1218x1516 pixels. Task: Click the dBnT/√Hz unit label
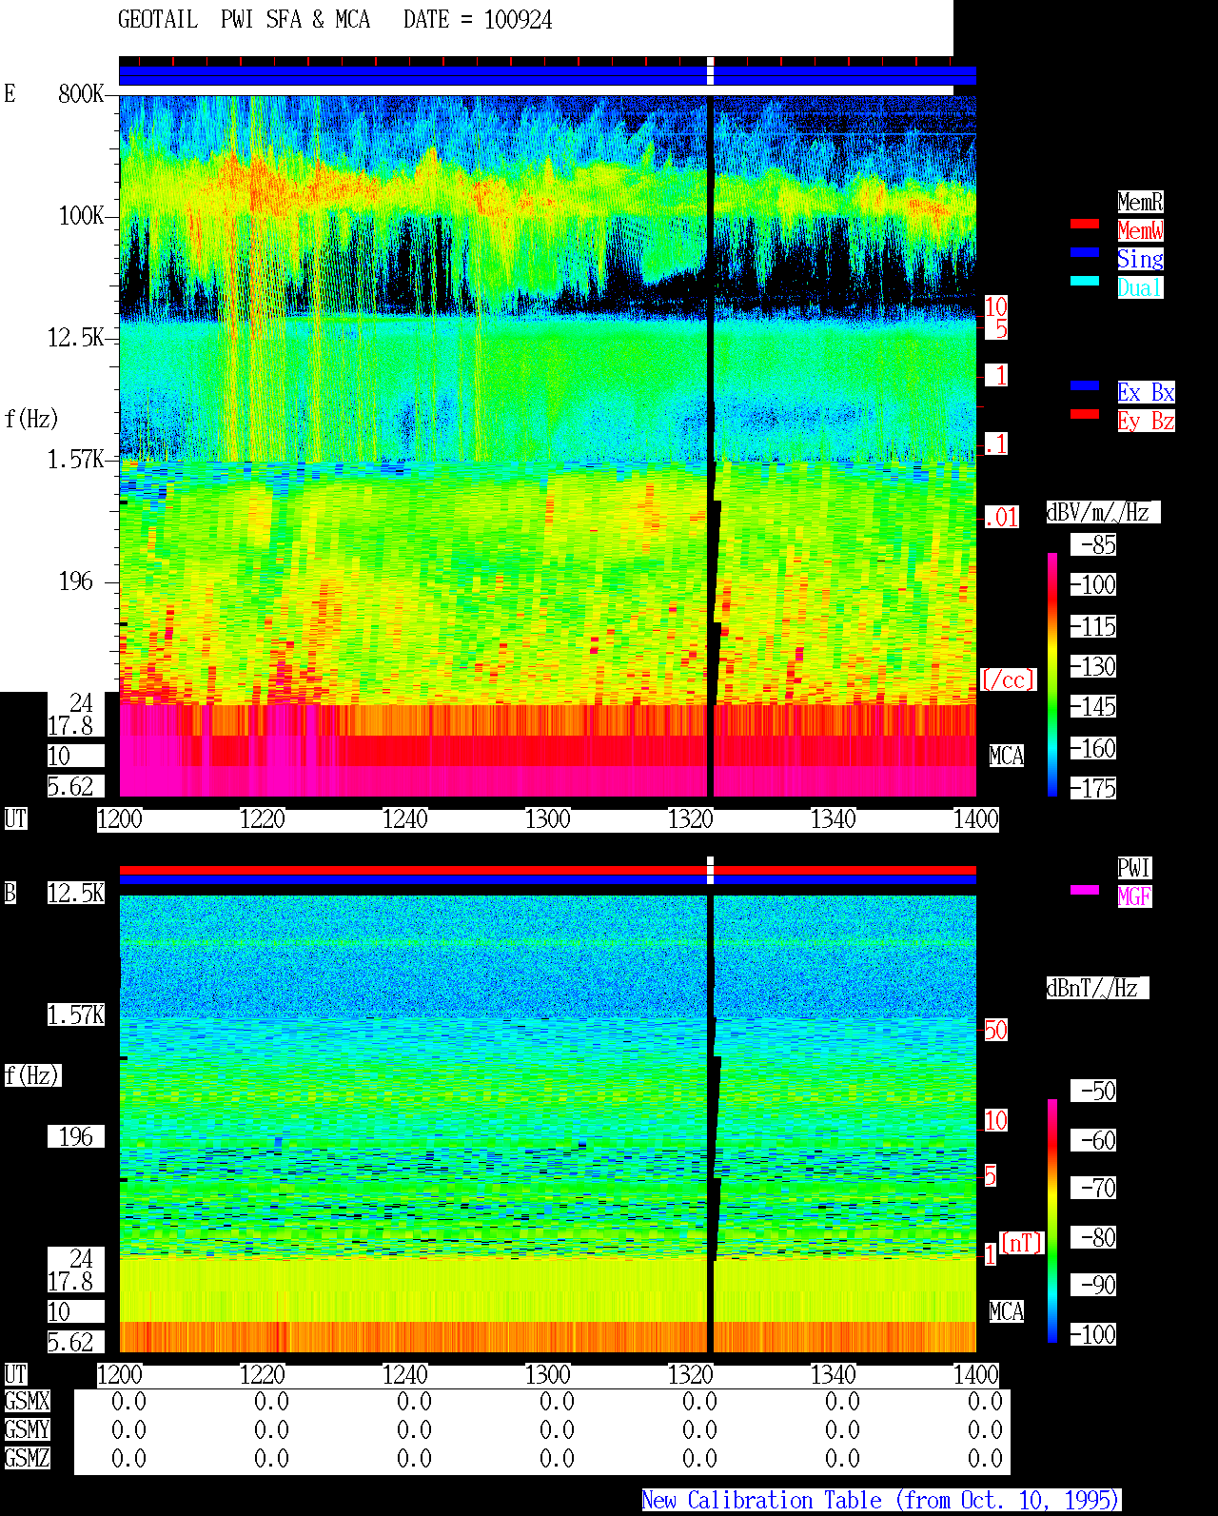tap(1097, 988)
